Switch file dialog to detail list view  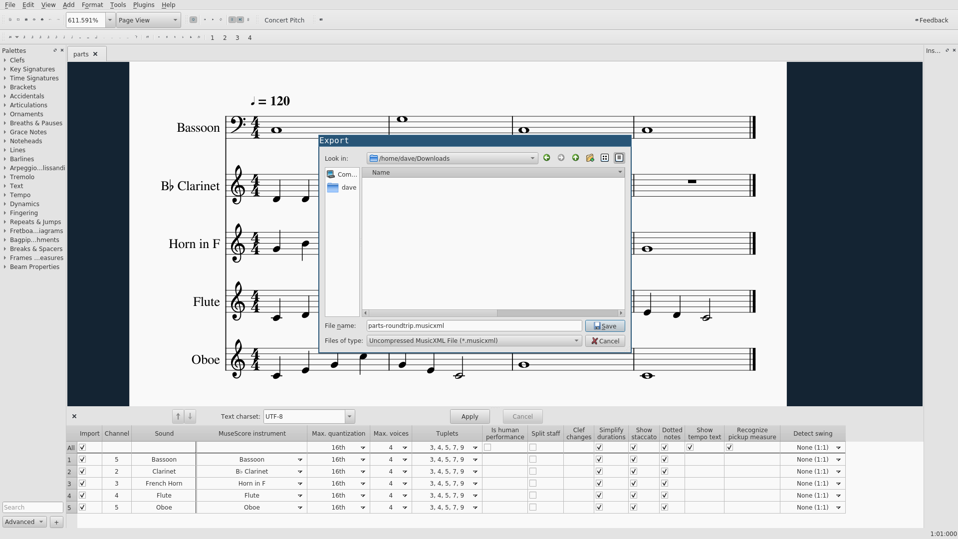tap(619, 158)
